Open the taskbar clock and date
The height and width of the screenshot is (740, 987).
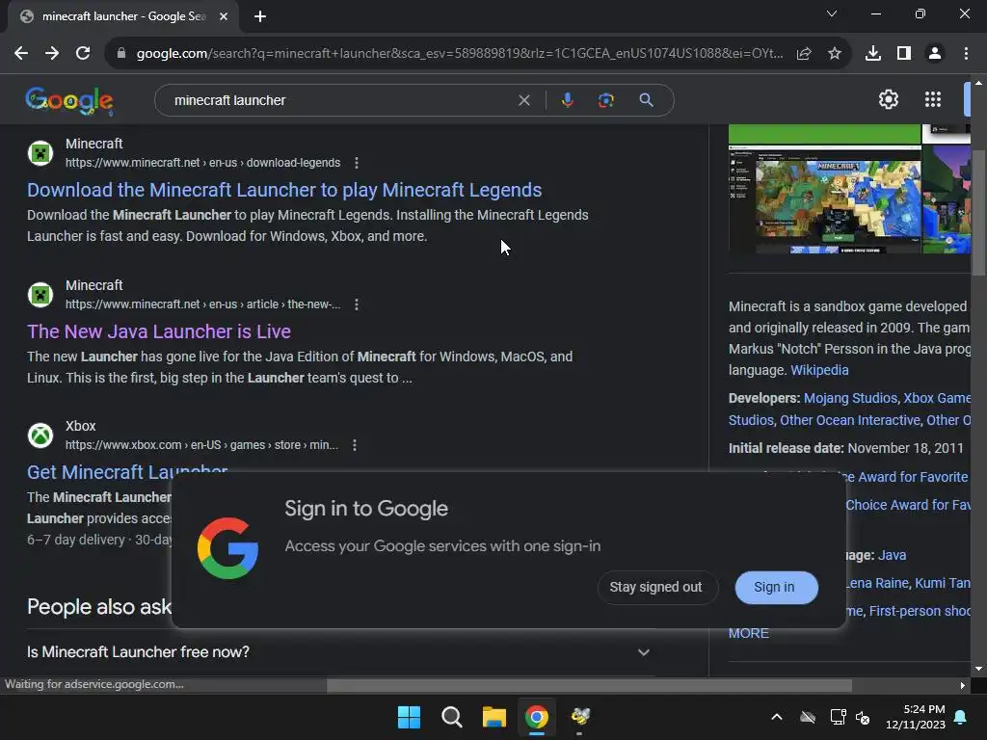(916, 717)
